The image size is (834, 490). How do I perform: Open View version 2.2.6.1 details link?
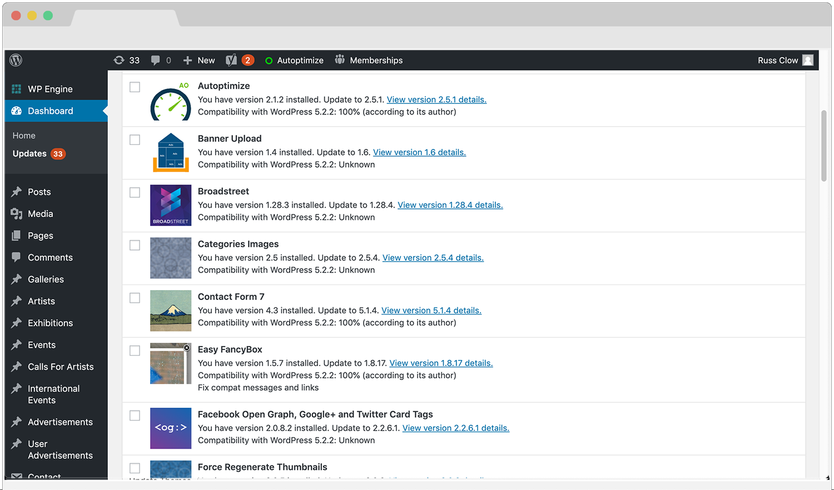click(456, 428)
